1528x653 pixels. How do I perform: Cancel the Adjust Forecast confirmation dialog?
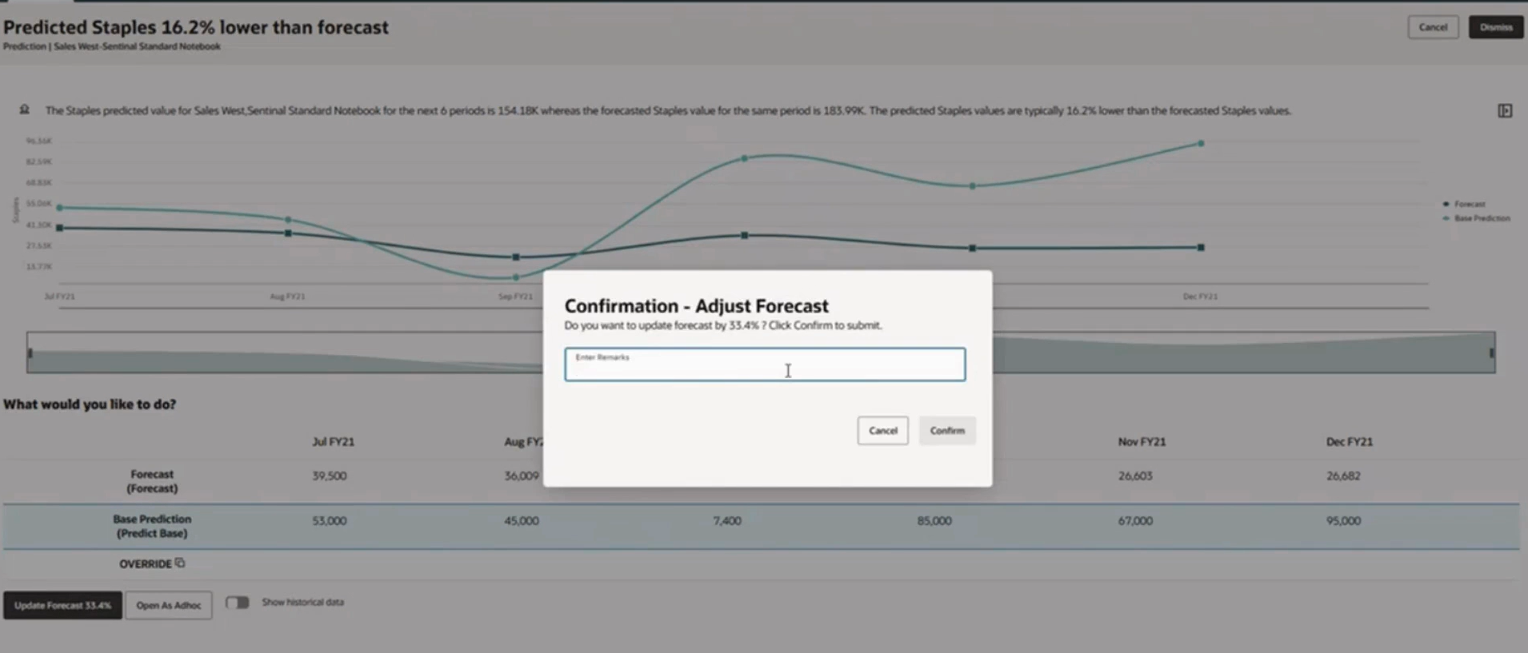[883, 430]
